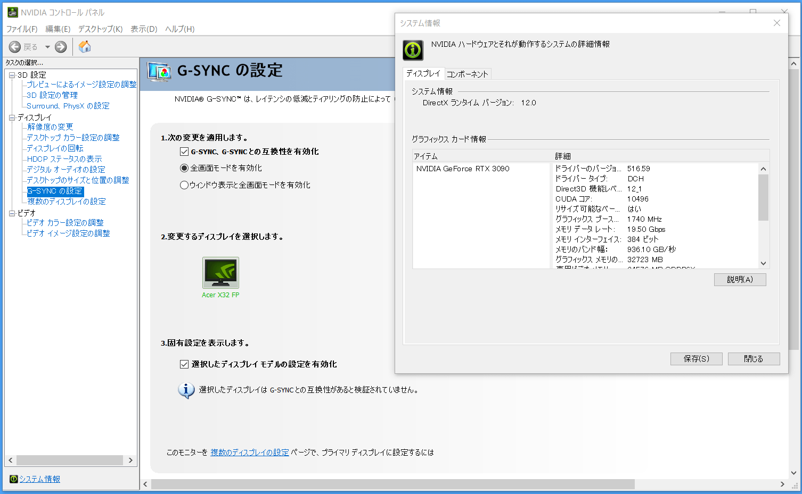
Task: Open ビデオ カラー設定の調整 tree item
Action: tap(65, 223)
